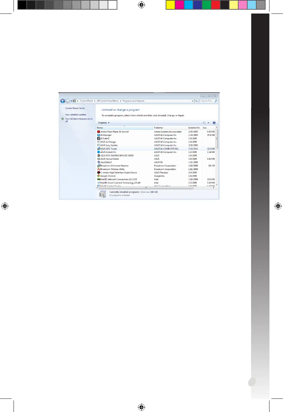The image size is (283, 412).
Task: Click the ASUS GPU Tweak icon
Action: tap(98, 149)
